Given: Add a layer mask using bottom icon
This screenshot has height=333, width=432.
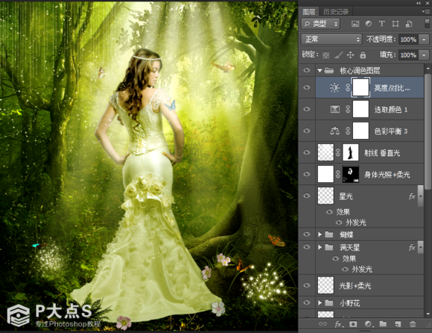Looking at the screenshot, I should (x=353, y=324).
